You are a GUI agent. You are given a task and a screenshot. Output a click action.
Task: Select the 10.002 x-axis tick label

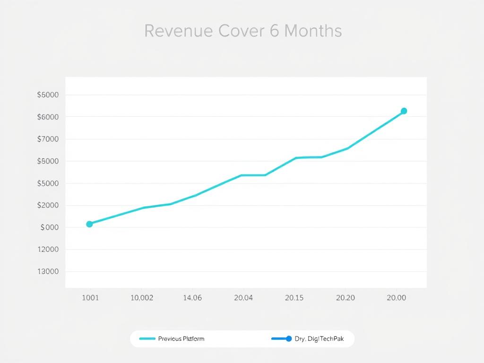[x=141, y=298]
